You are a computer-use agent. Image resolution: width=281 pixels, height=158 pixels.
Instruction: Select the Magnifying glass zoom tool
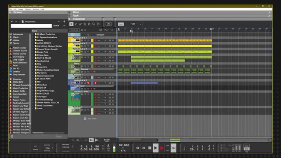(x=94, y=24)
